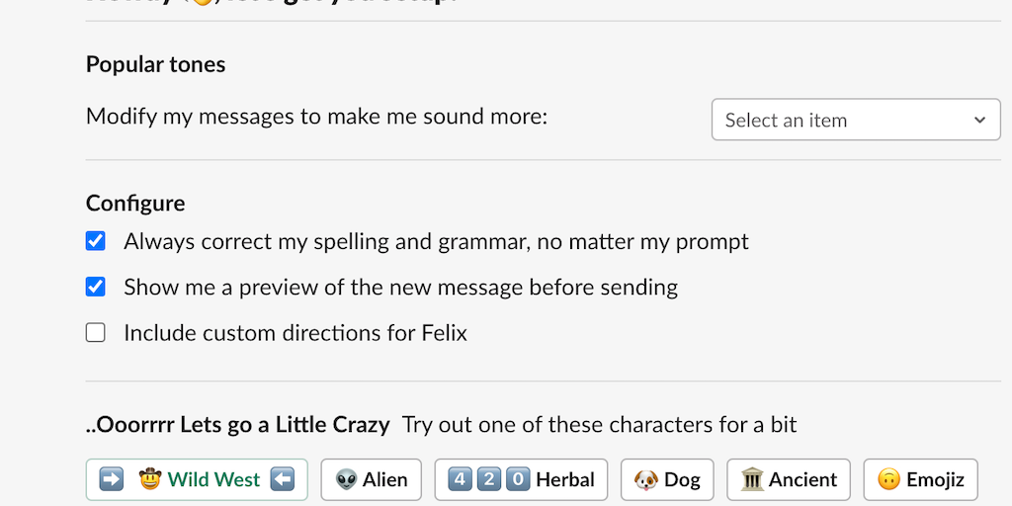Click the Wild West text label
Viewport: 1012px width, 506px height.
(x=213, y=479)
